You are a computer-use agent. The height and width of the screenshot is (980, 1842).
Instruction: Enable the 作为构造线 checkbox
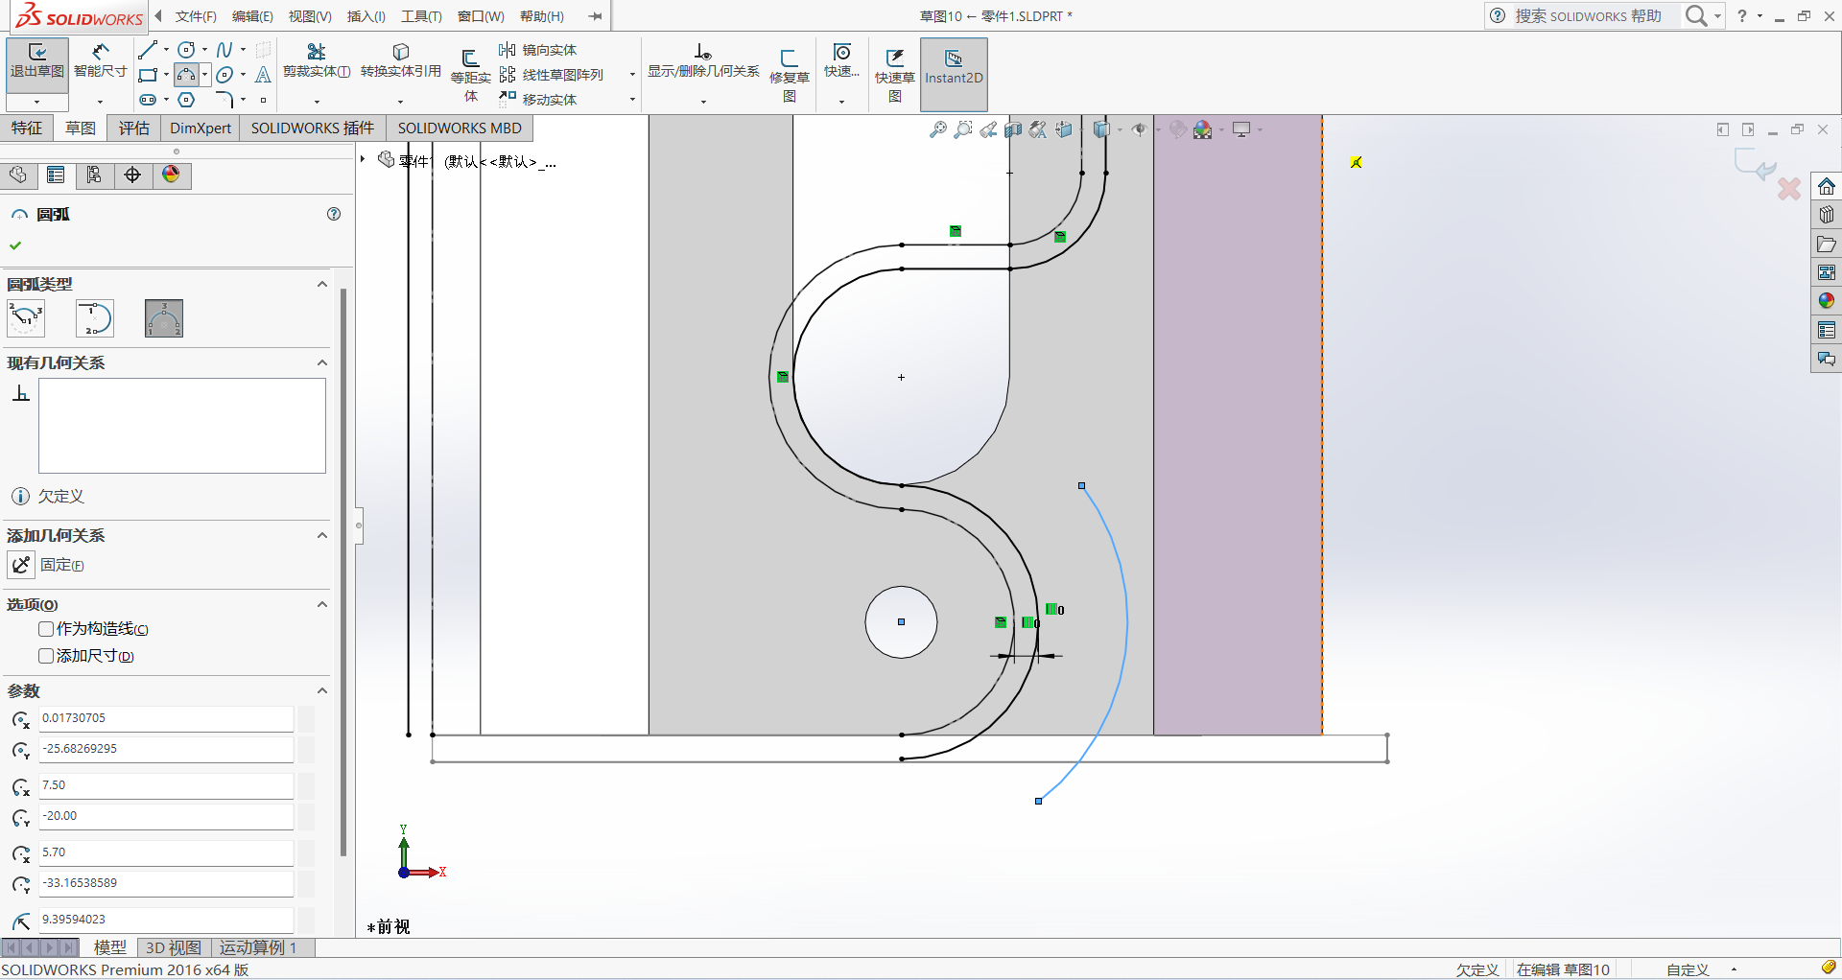tap(46, 629)
